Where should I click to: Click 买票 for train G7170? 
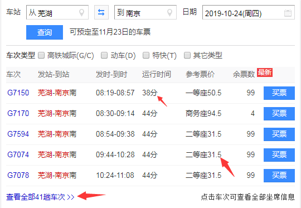(279, 114)
